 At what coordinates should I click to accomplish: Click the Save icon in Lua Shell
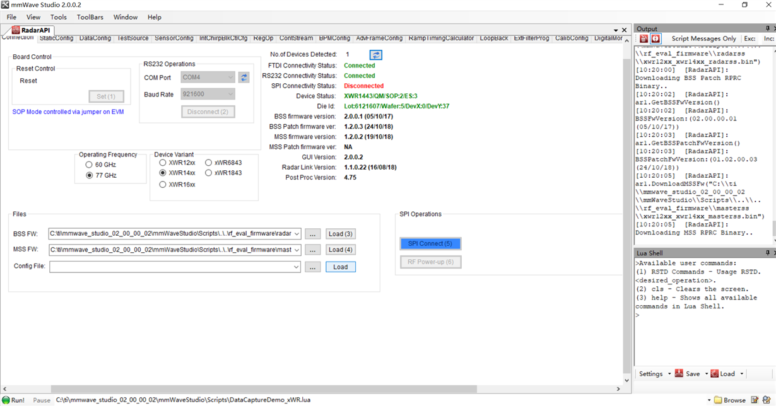[679, 373]
